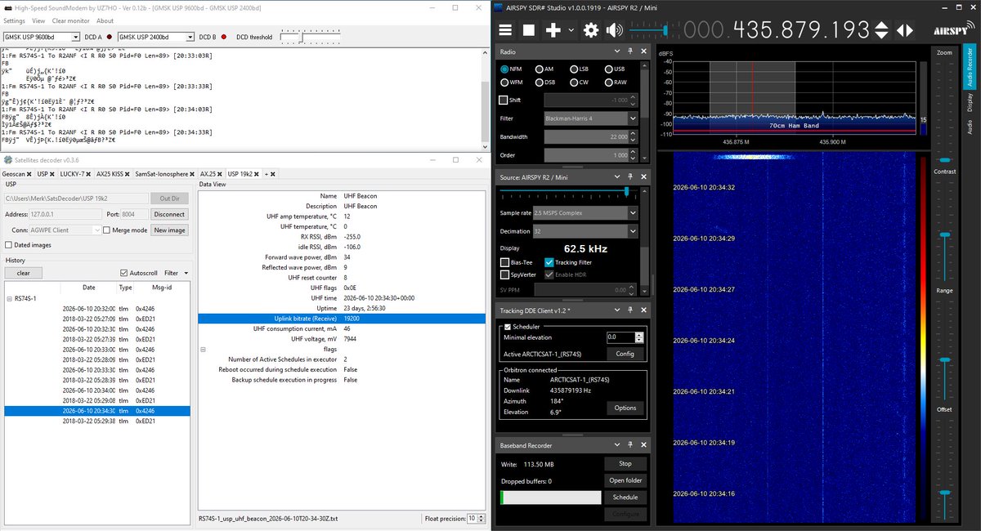Select AM demodulation mode
Viewport: 981px width, 531px height.
540,69
